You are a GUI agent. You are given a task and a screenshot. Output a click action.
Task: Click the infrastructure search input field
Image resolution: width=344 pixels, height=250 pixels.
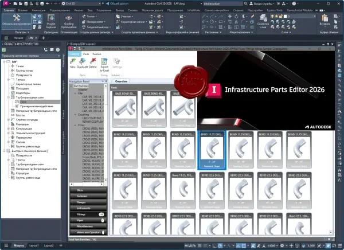pos(222,3)
